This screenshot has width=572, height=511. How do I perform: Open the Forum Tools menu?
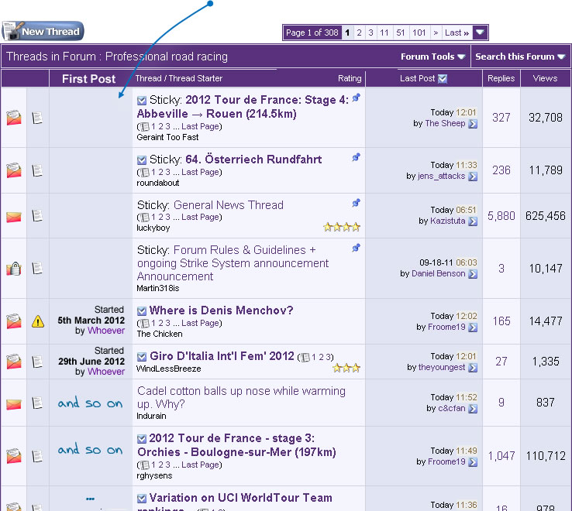(x=432, y=57)
